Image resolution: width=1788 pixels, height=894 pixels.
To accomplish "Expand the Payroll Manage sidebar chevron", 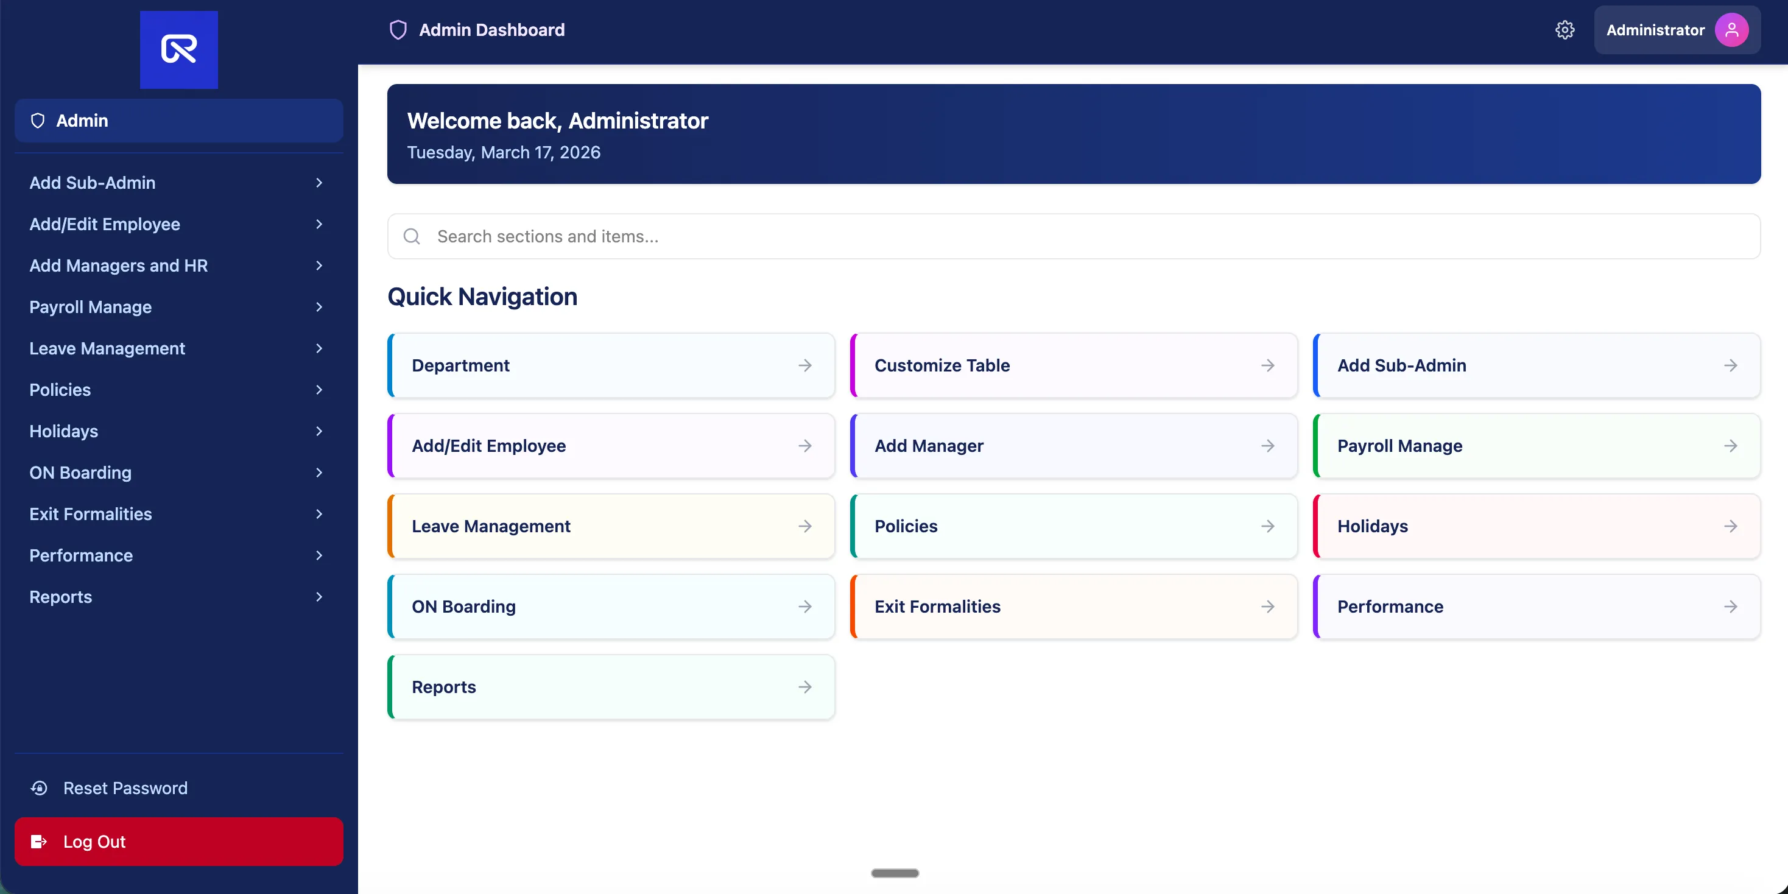I will (319, 307).
